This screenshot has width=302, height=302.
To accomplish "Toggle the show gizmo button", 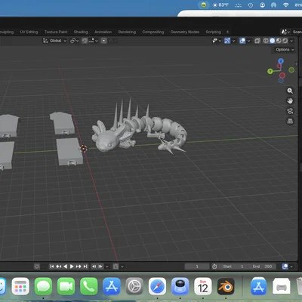I will [227, 41].
